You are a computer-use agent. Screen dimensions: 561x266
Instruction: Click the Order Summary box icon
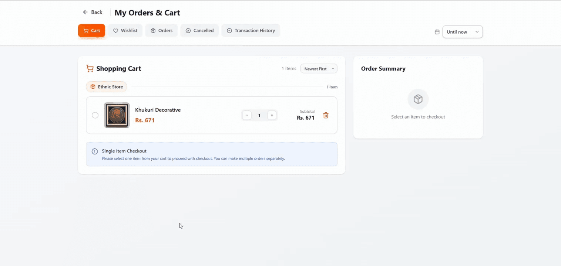(418, 99)
